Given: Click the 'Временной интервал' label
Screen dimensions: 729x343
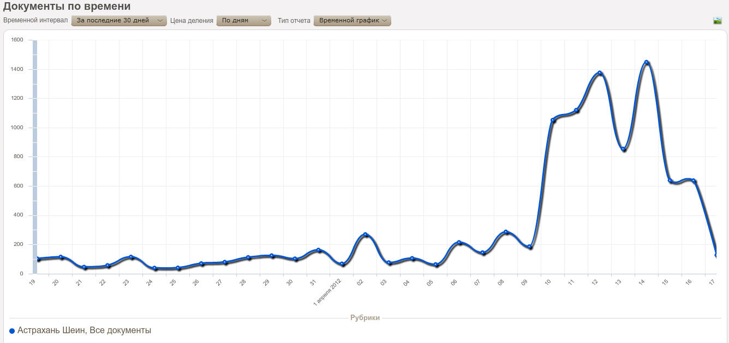Looking at the screenshot, I should coord(35,21).
